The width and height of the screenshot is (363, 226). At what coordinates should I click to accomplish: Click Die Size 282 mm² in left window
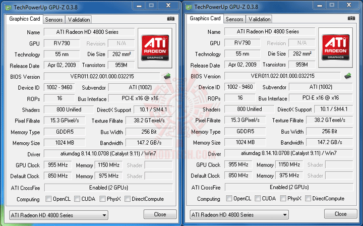coord(122,54)
